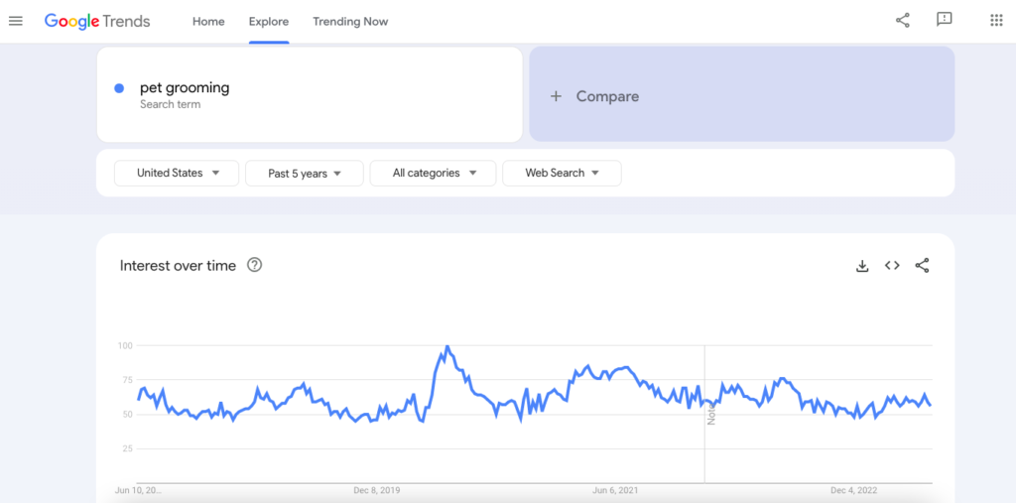Click the share icon in top header
This screenshot has height=503, width=1016.
pos(902,21)
